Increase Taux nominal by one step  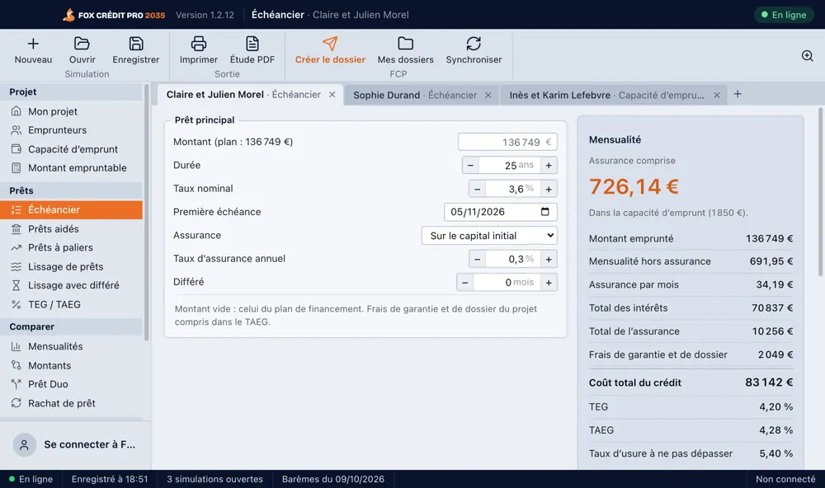(549, 189)
